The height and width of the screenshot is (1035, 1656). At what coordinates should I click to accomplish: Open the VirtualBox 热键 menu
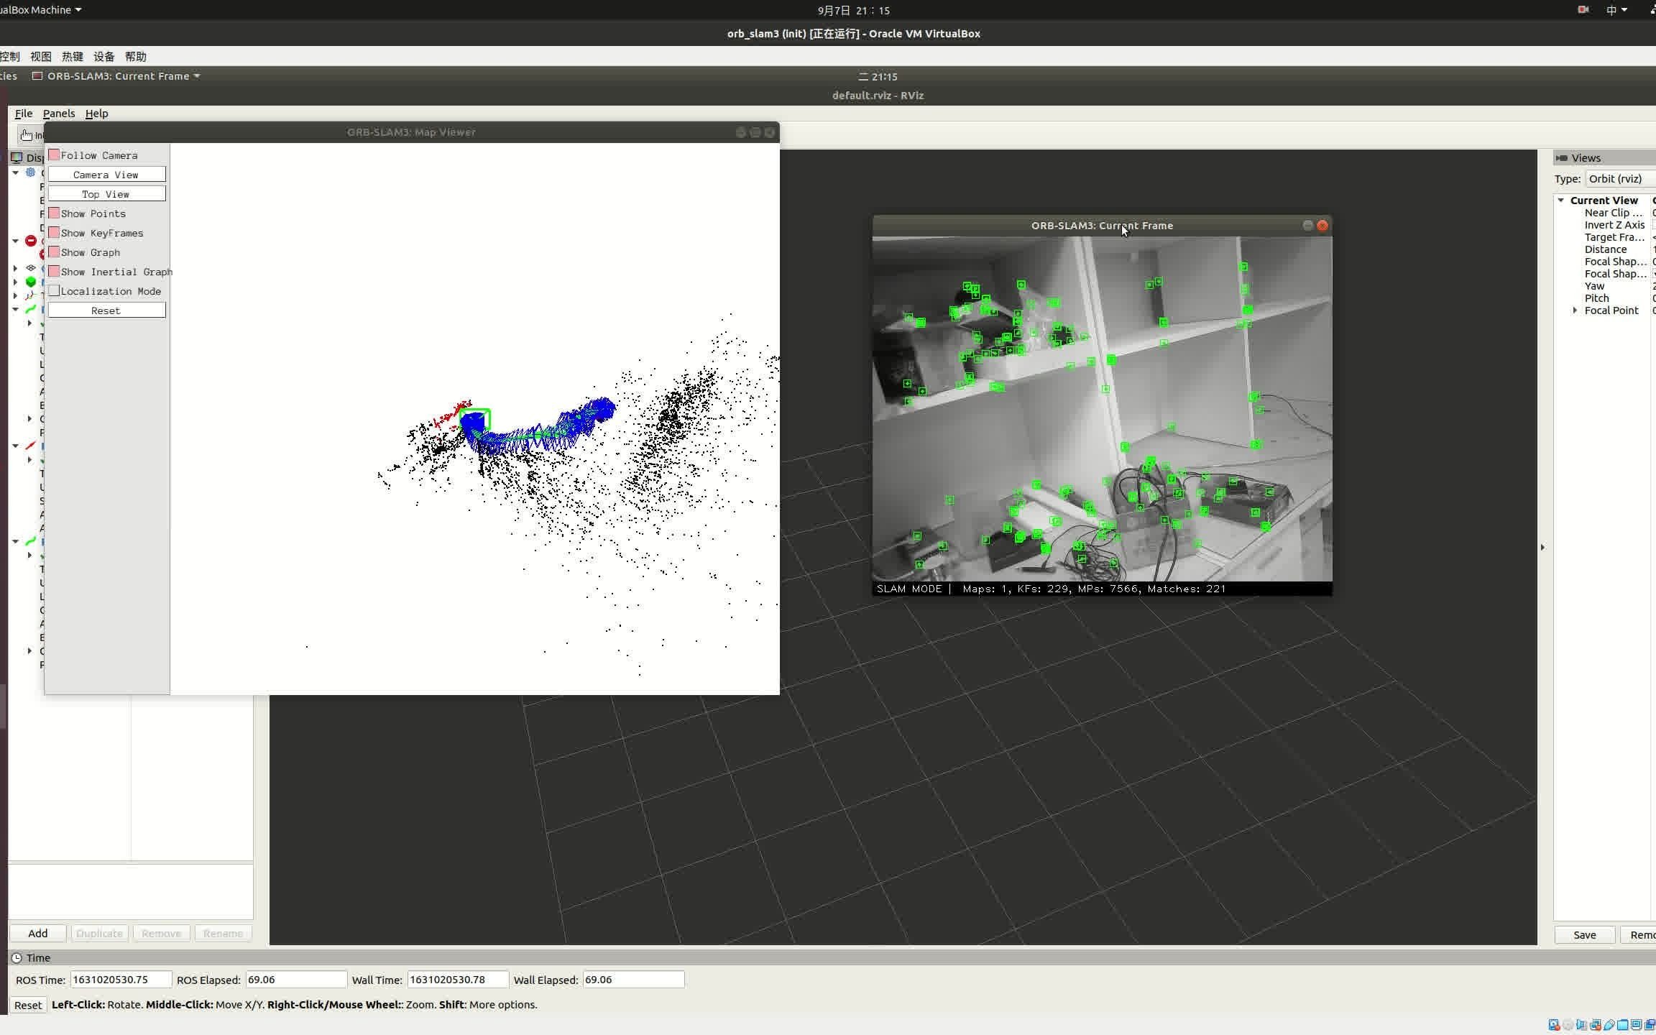[x=73, y=57]
